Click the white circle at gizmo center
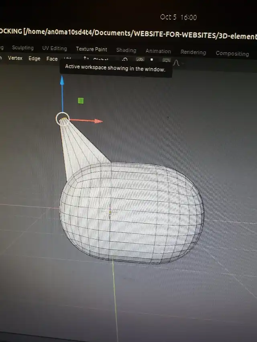Screen dimensions: 257x342 click(x=62, y=118)
